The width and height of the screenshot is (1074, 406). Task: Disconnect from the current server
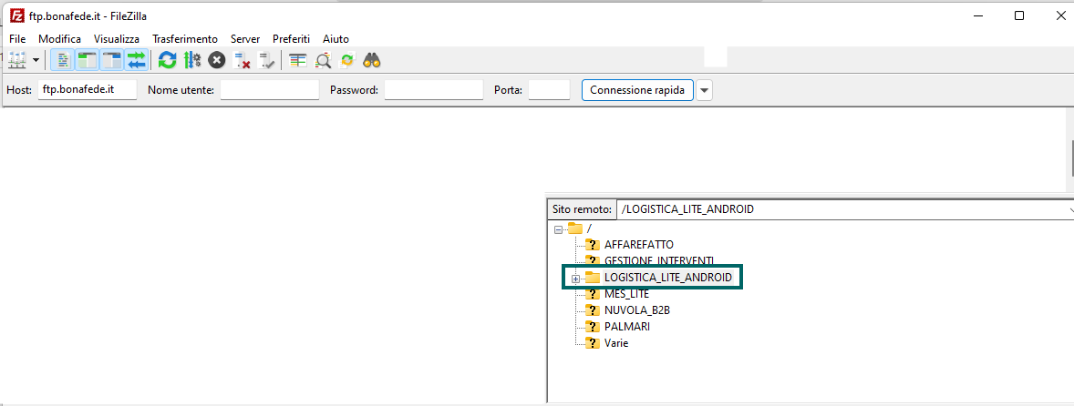tap(241, 60)
